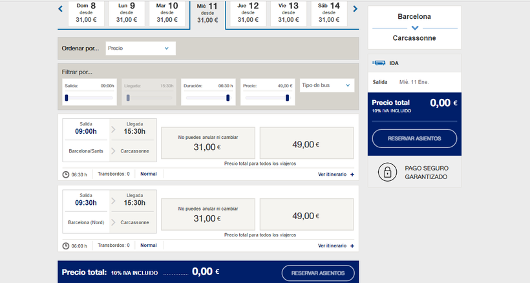This screenshot has height=283, width=530.
Task: Choose 49,00 € fare for 09:30h departure
Action: coord(306,214)
